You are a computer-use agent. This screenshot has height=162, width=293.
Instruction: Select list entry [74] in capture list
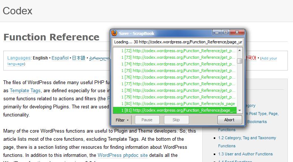tap(175, 64)
